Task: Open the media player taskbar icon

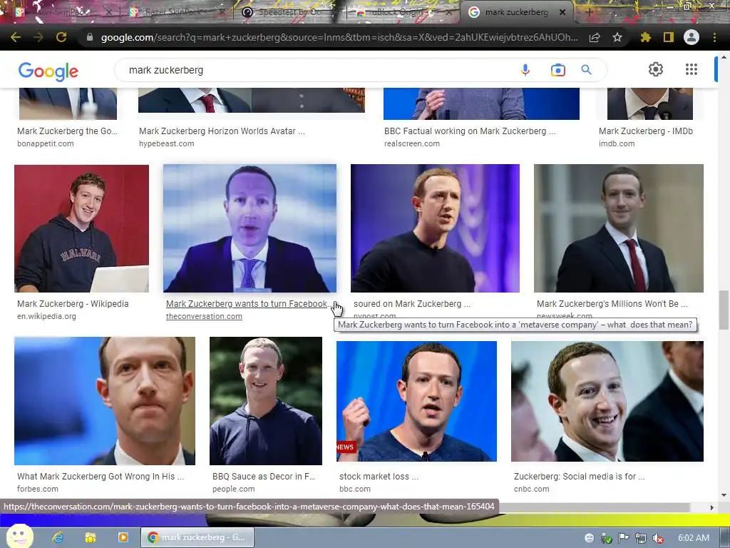Action: pos(123,537)
